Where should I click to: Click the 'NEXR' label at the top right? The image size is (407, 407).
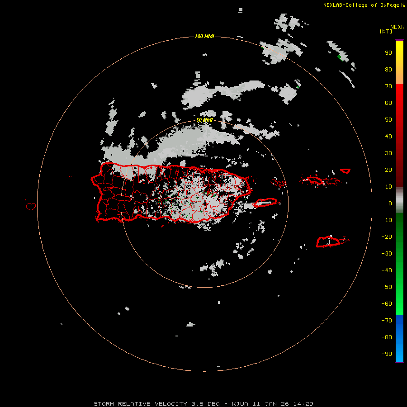tap(397, 27)
